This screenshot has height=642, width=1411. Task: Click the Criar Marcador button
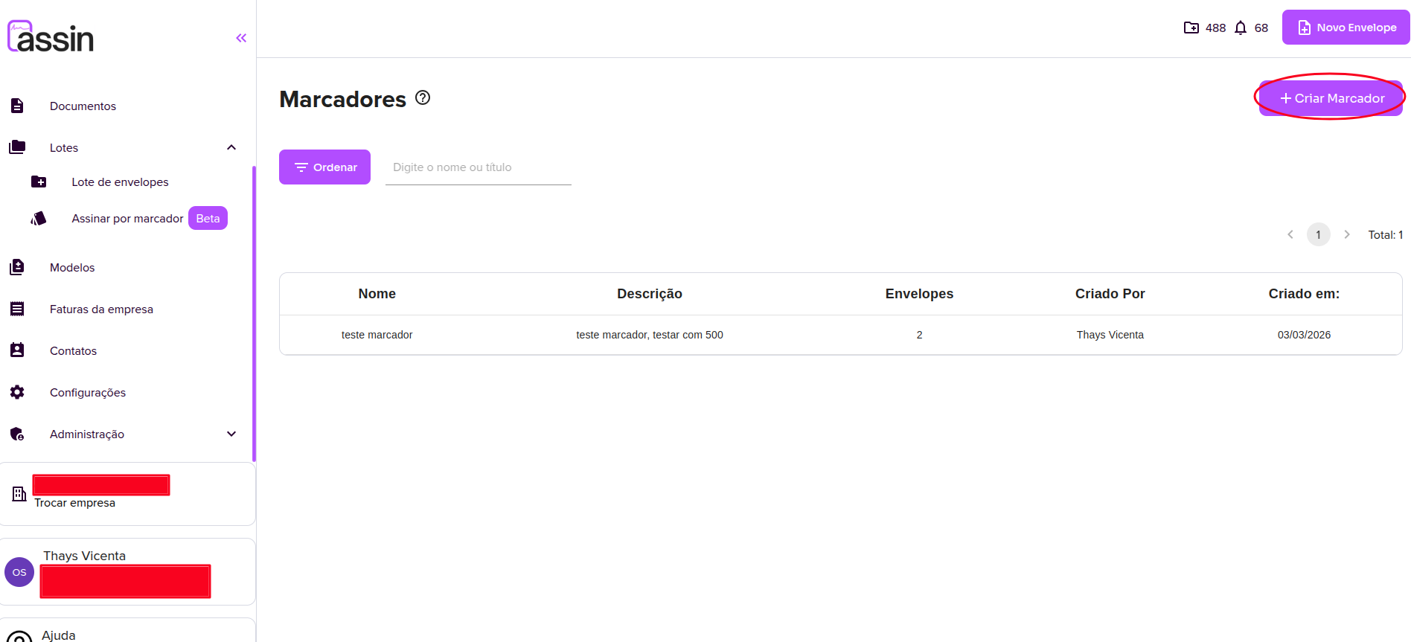(1331, 98)
